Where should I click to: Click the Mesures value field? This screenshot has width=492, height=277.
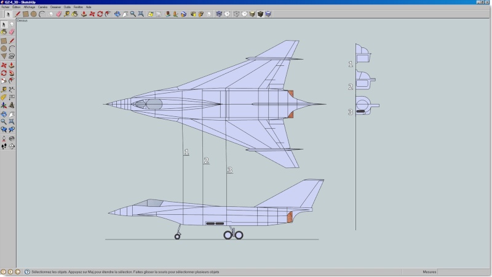pyautogui.click(x=463, y=272)
